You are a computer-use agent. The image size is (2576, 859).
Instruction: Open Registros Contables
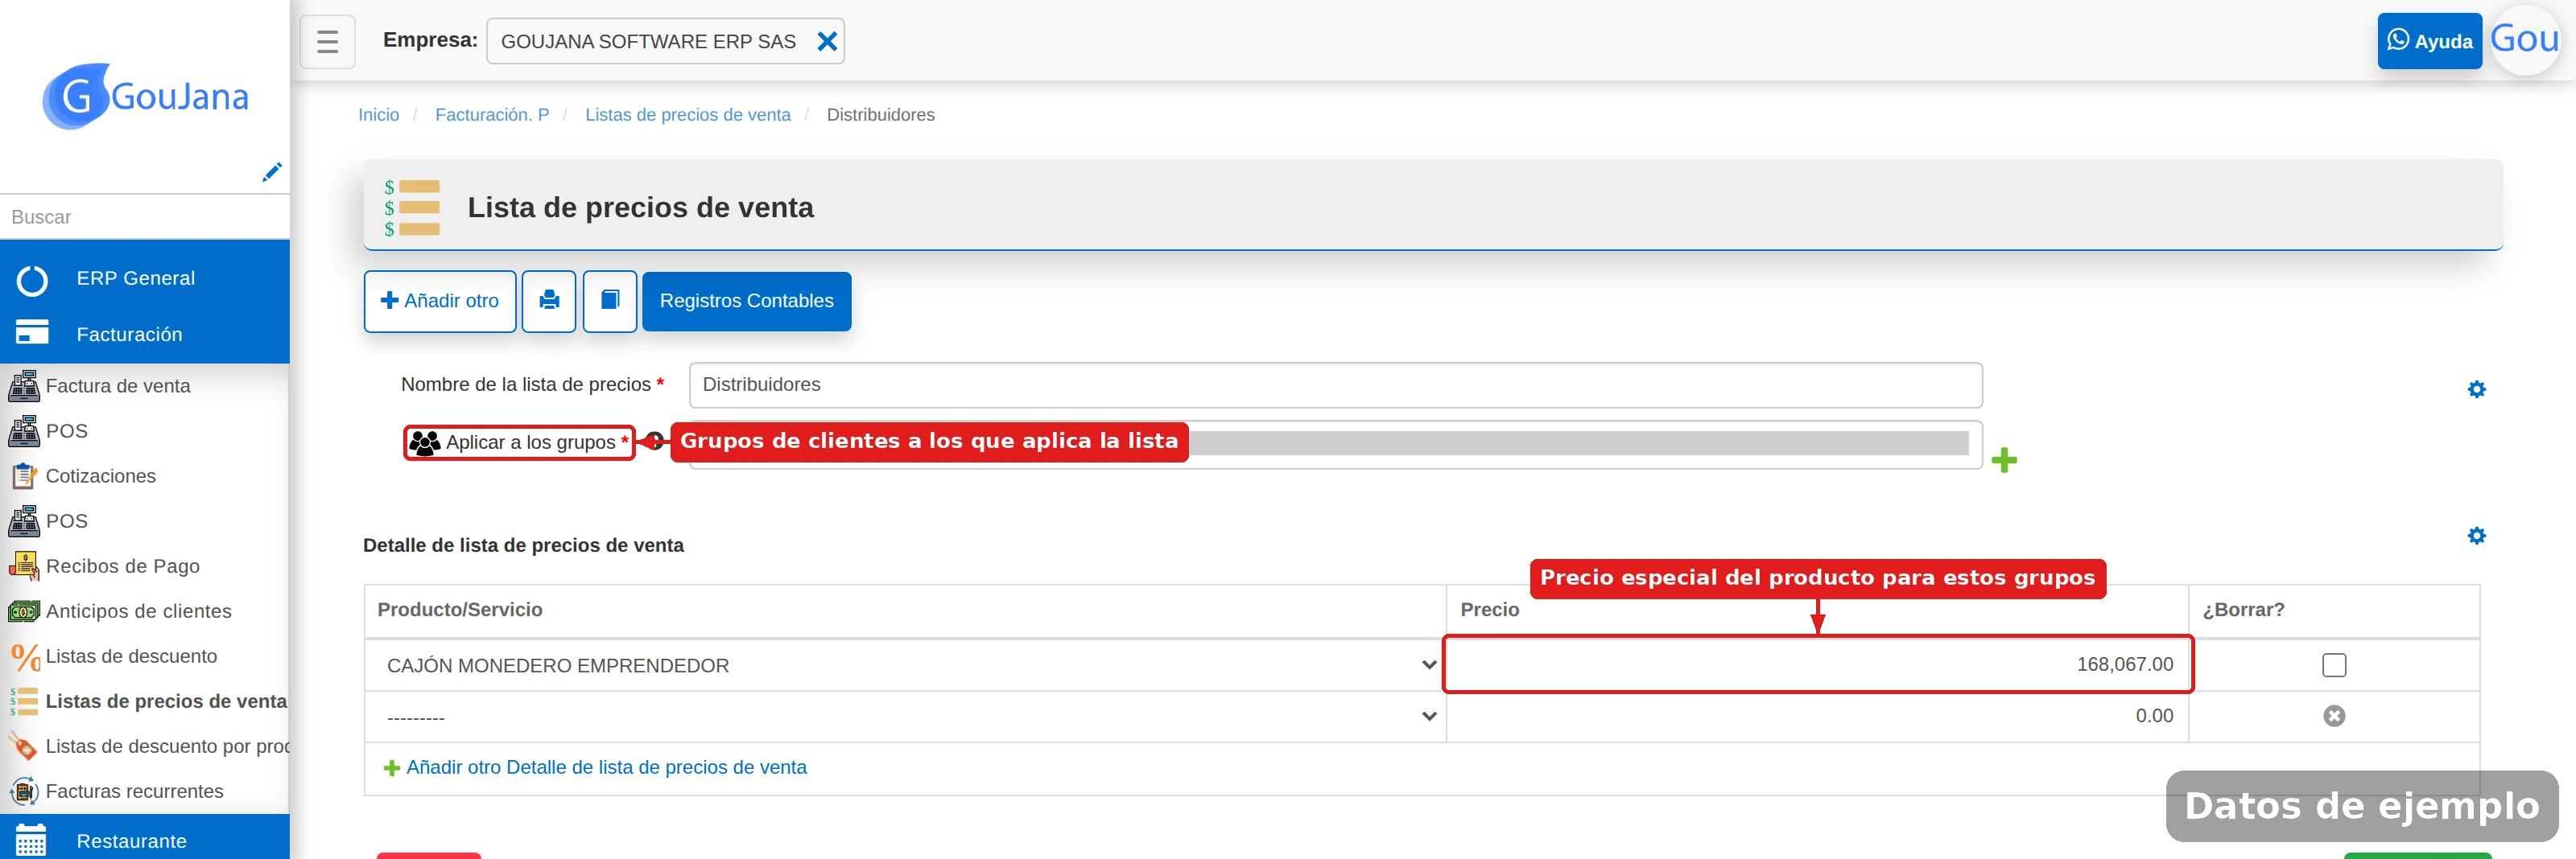pos(747,301)
